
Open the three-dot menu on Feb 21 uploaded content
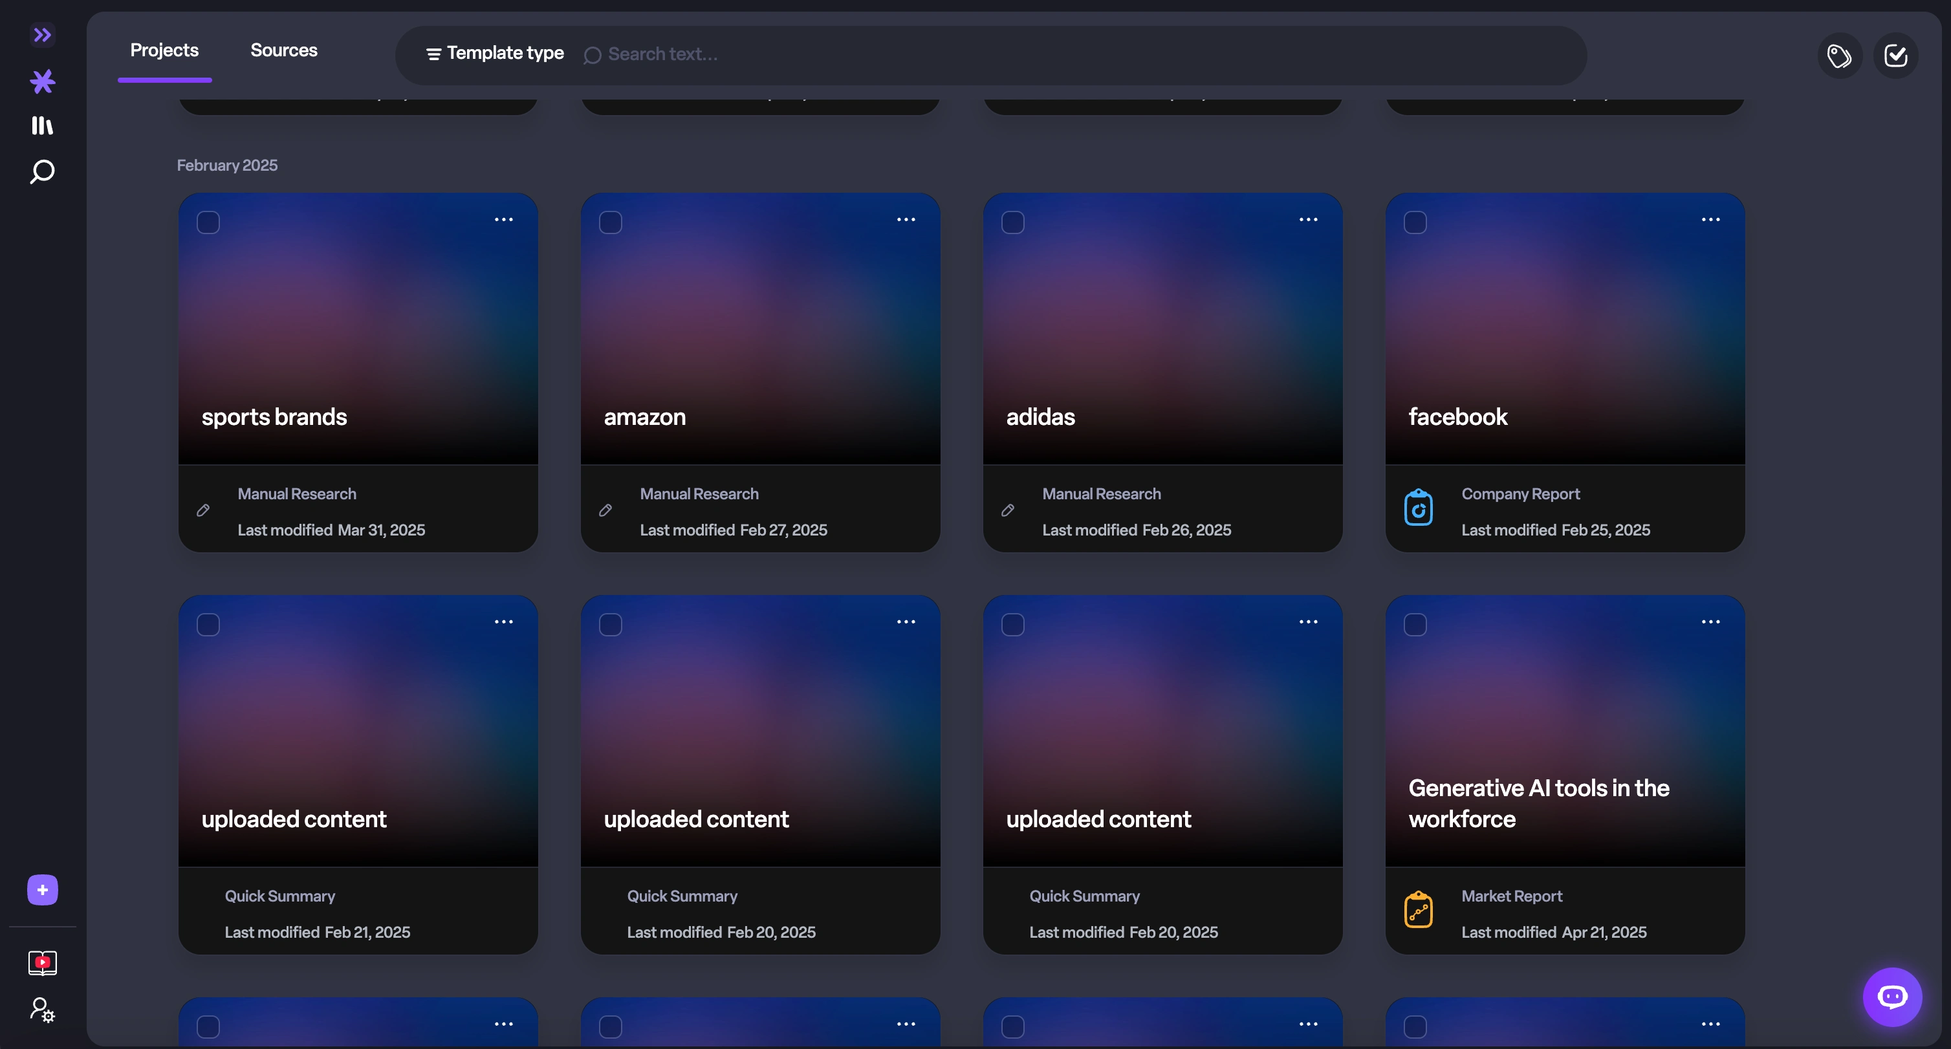(x=504, y=622)
